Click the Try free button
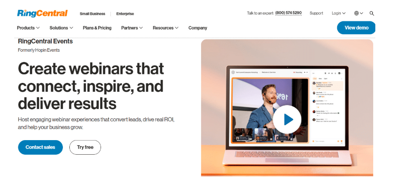Screen dimensions: 401x185 point(85,147)
